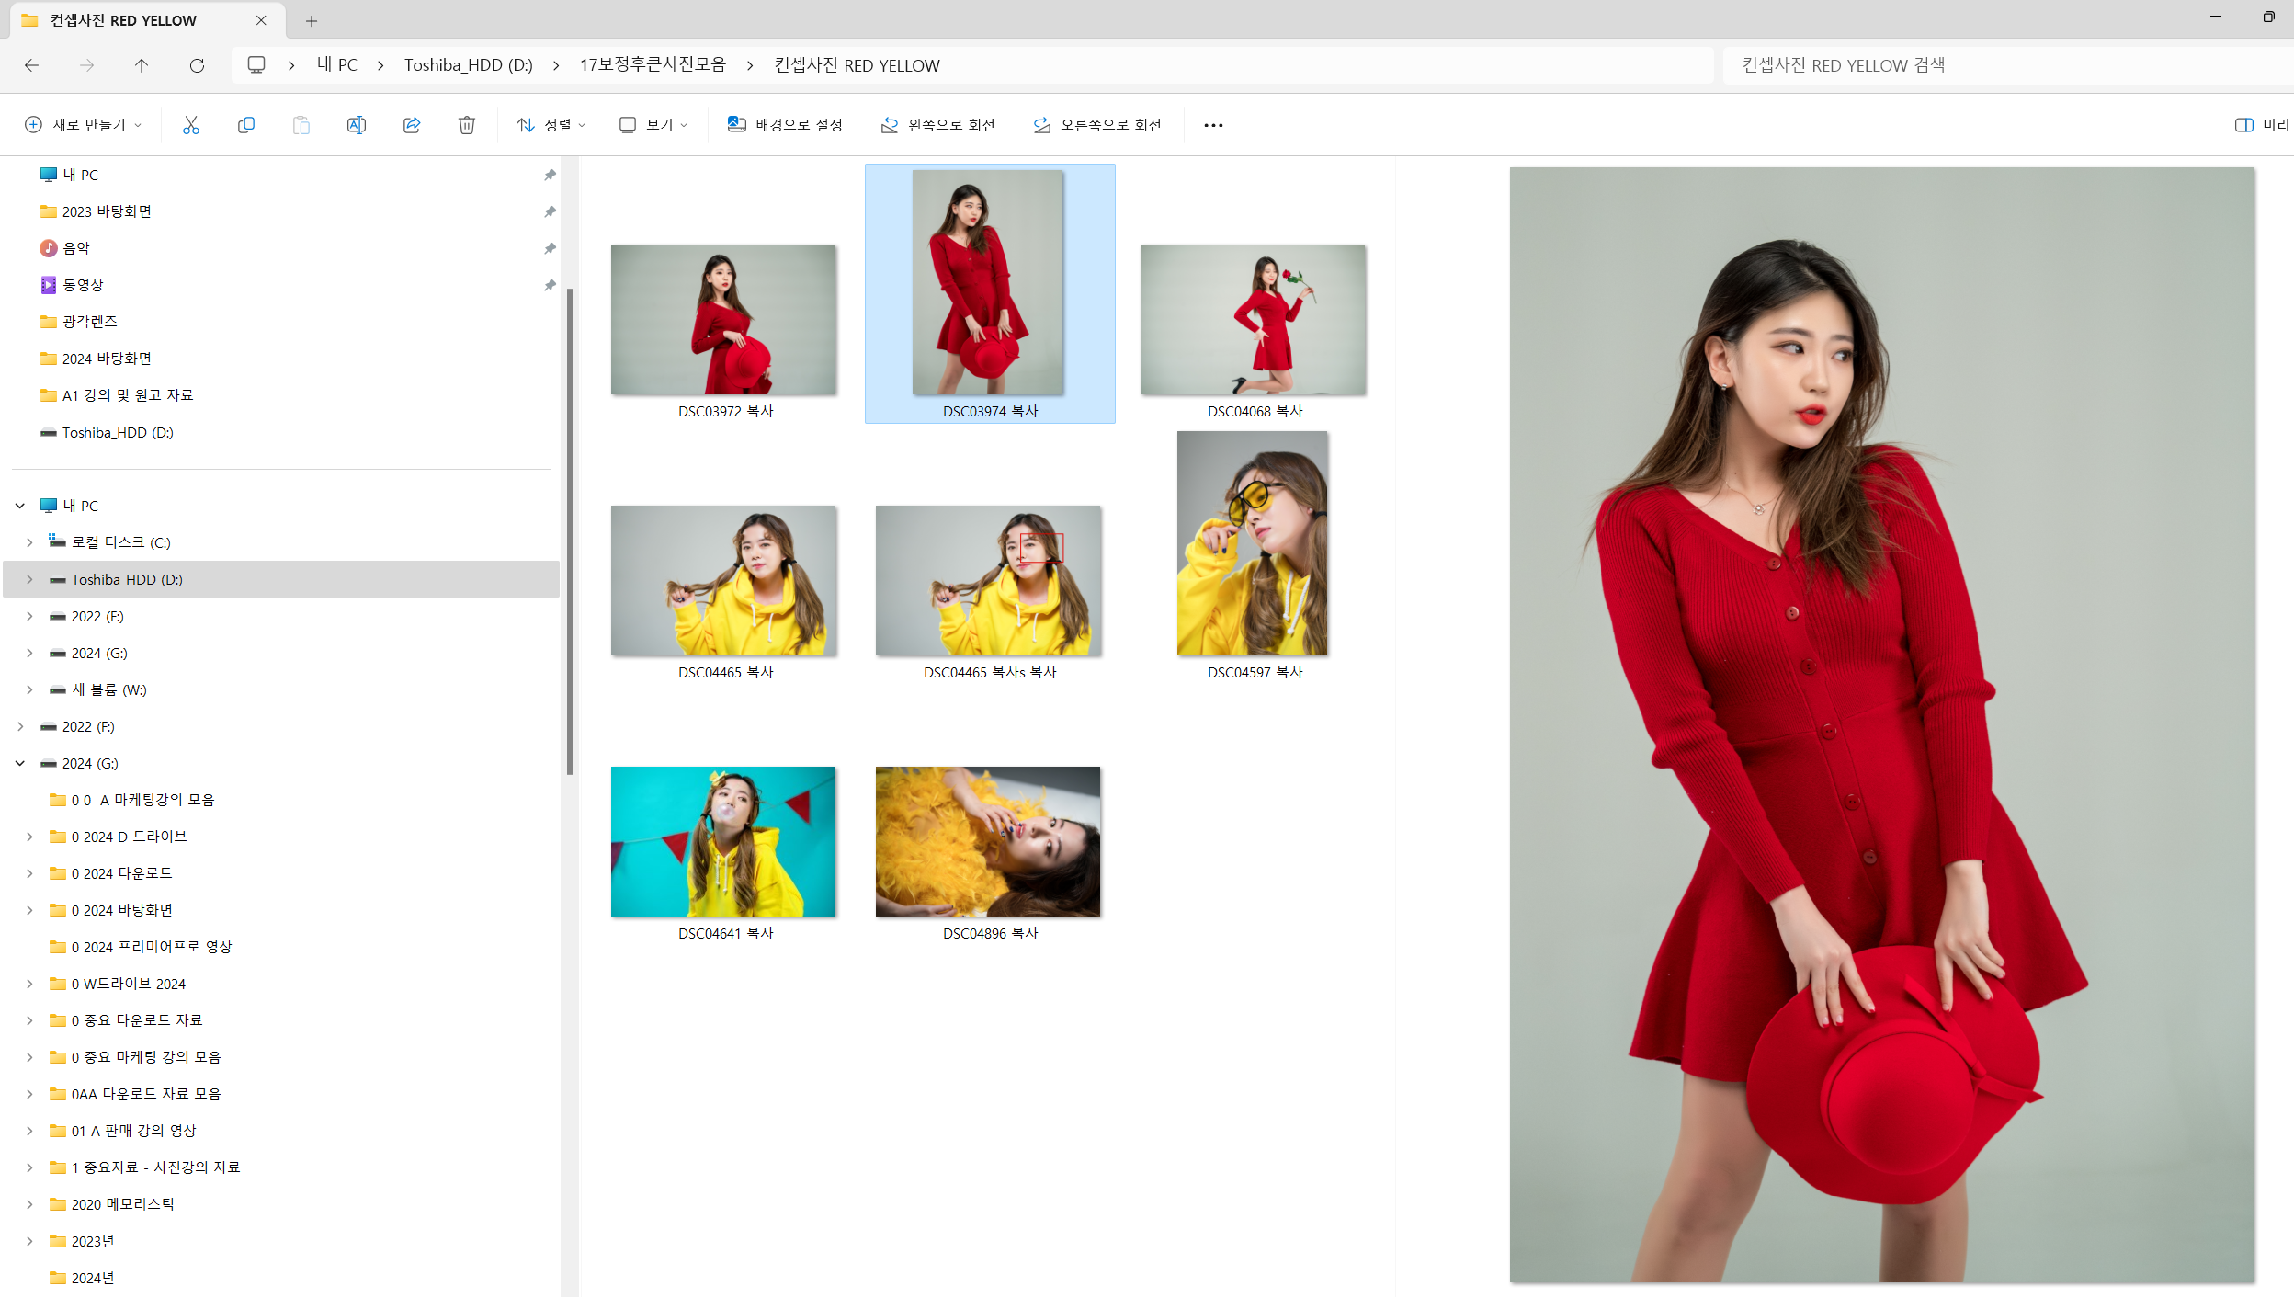Open the 정렬 sort dropdown
Viewport: 2294px width, 1298px height.
(551, 125)
